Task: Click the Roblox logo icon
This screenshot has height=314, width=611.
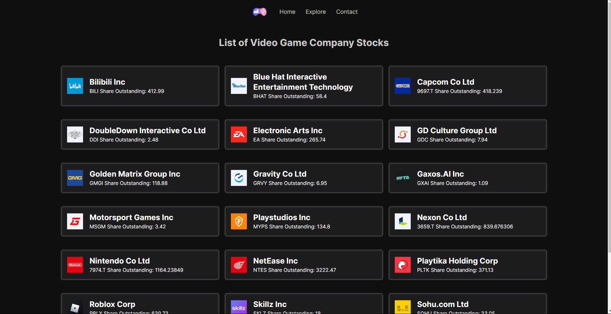Action: click(x=75, y=307)
